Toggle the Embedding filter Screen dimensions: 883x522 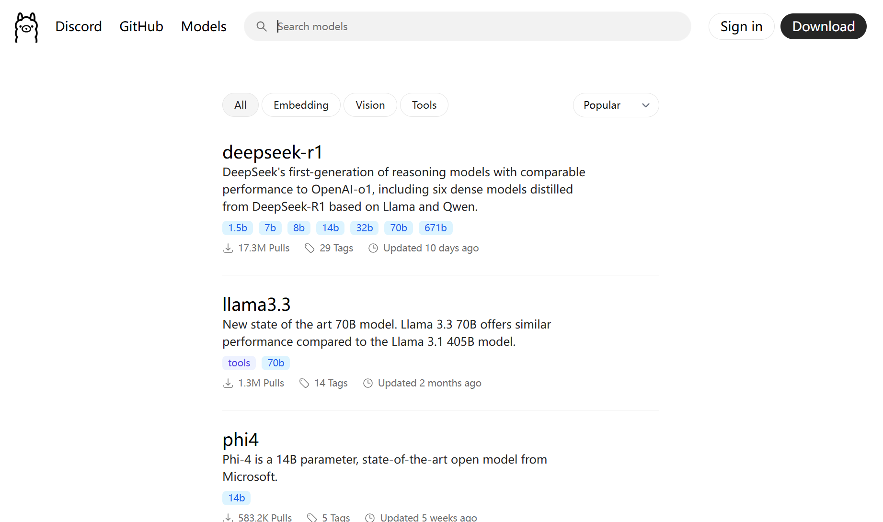(301, 105)
